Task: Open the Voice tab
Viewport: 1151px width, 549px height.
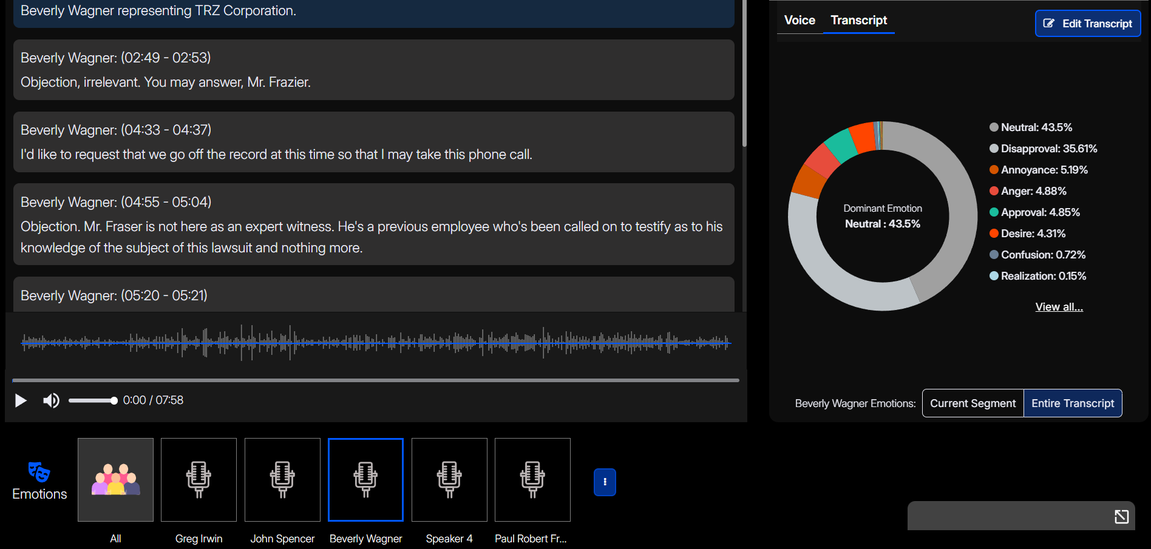Action: [800, 20]
